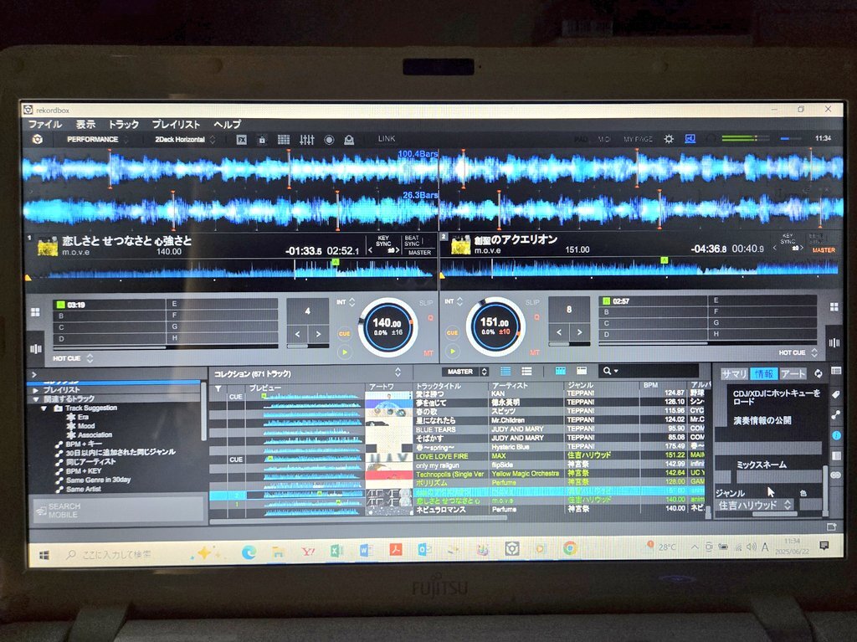Open the MASTER dropdown in browser toolbar
Image resolution: width=857 pixels, height=642 pixels.
(464, 372)
